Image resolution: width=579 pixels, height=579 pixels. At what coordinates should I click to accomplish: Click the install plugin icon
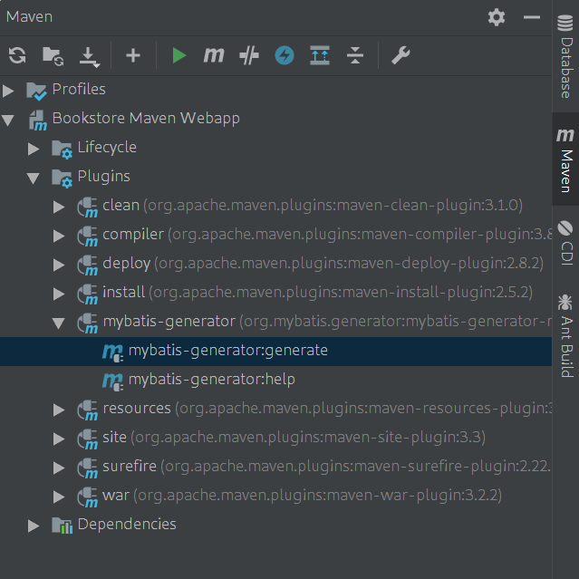[x=88, y=294]
